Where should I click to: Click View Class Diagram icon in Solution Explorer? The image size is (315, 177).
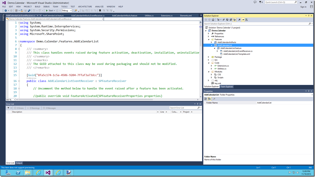246,20
